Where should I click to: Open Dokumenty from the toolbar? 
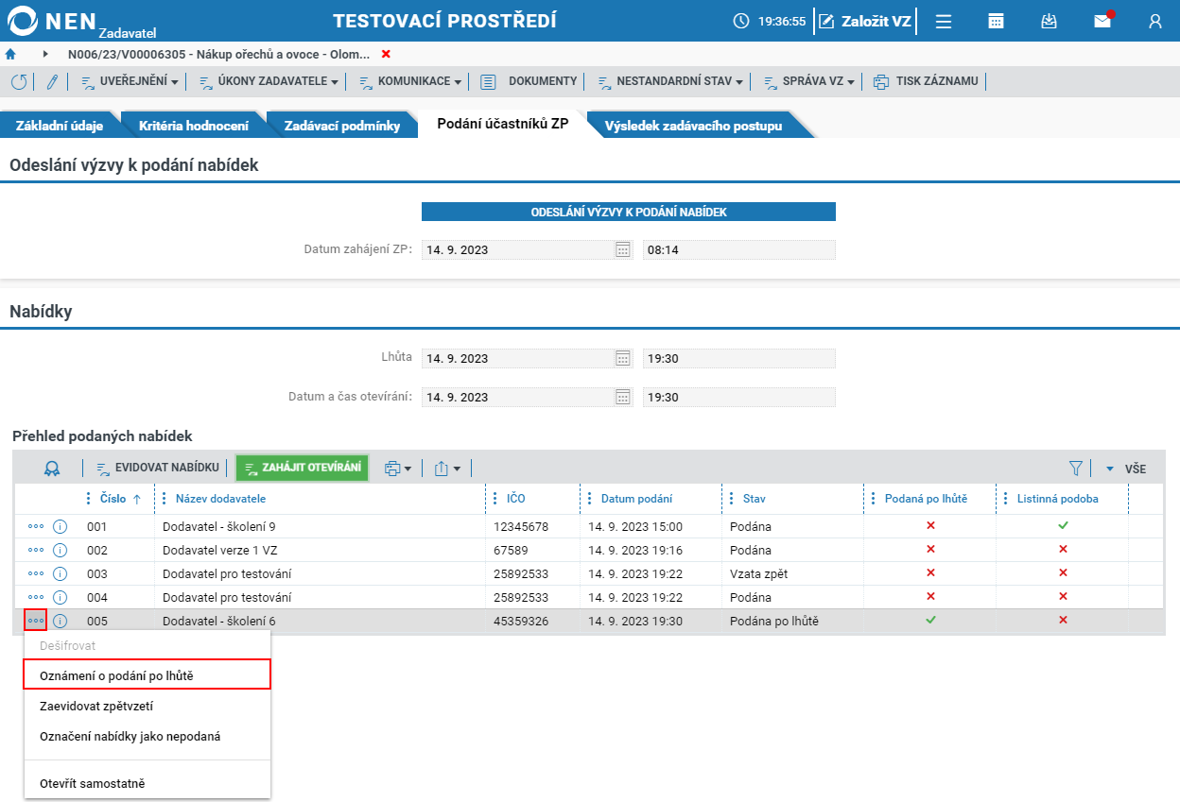pos(529,81)
